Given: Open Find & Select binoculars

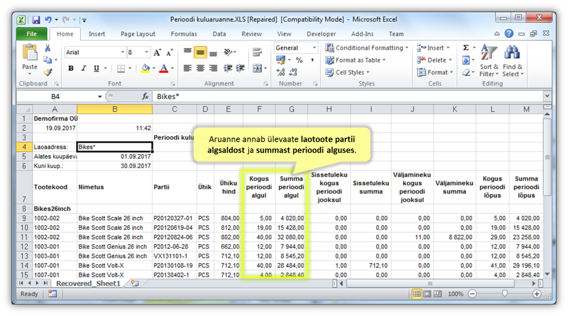Looking at the screenshot, I should [512, 60].
